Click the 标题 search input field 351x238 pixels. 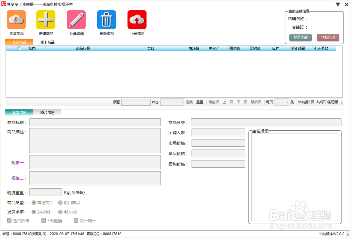[136, 102]
